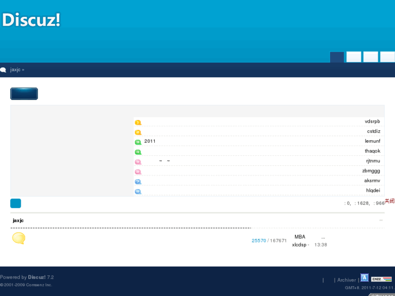The width and height of the screenshot is (395, 296).
Task: Open user hlqdei profile
Action: (373, 191)
